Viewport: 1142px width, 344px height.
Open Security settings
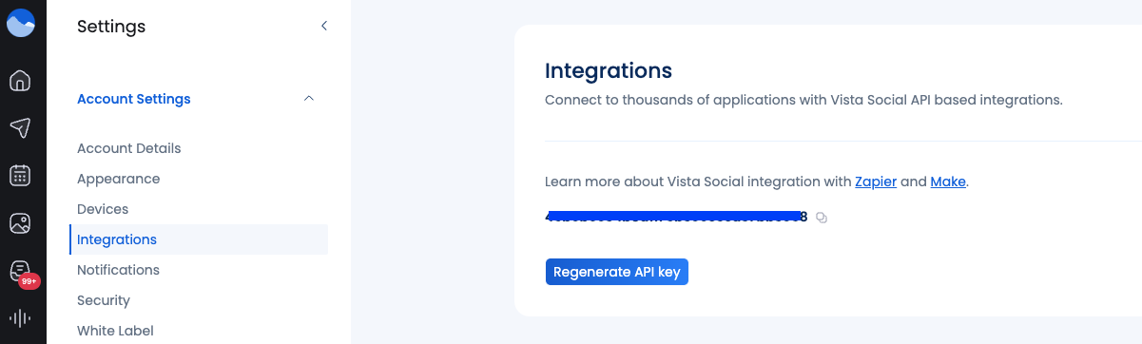pyautogui.click(x=104, y=300)
